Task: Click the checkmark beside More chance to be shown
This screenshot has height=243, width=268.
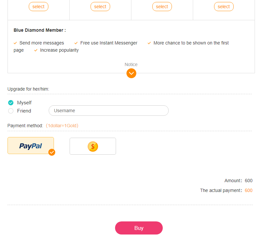Action: 149,43
